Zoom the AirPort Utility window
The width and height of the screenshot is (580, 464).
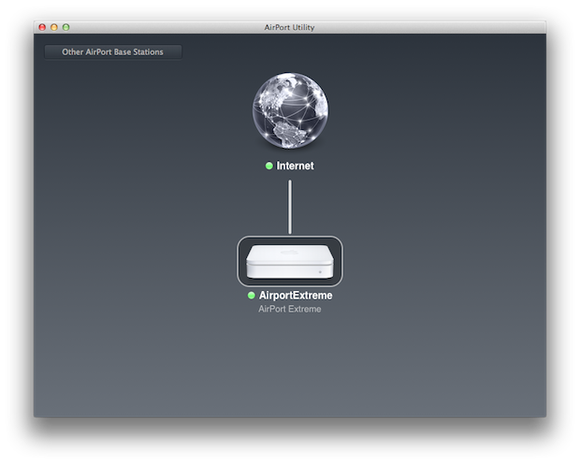coord(65,27)
